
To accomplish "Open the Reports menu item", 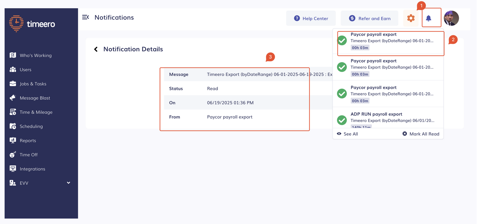I will pos(28,140).
